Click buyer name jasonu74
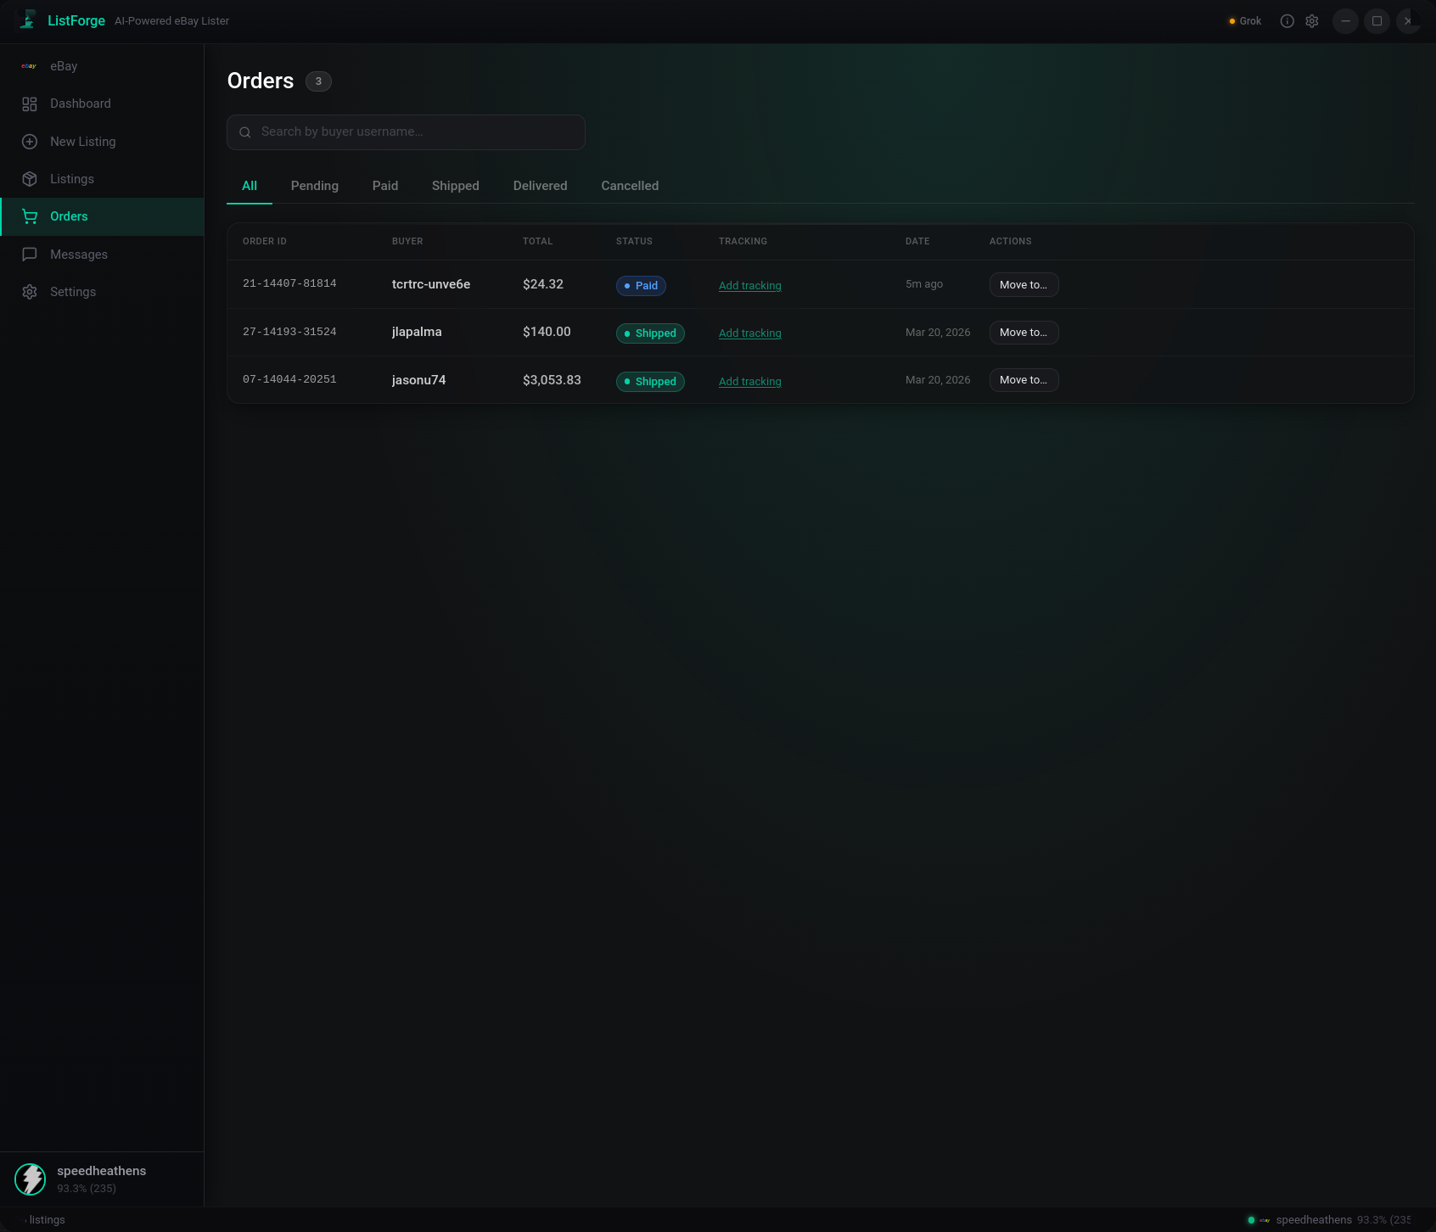1436x1232 pixels. (x=418, y=380)
